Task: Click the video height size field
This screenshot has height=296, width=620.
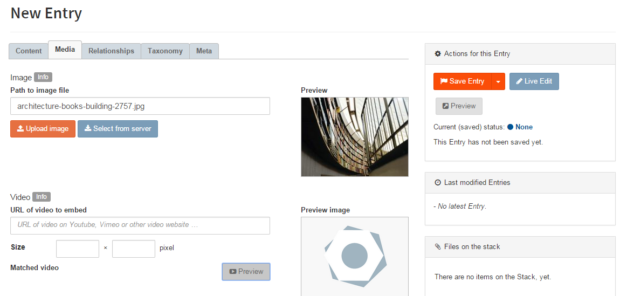Action: tap(134, 249)
